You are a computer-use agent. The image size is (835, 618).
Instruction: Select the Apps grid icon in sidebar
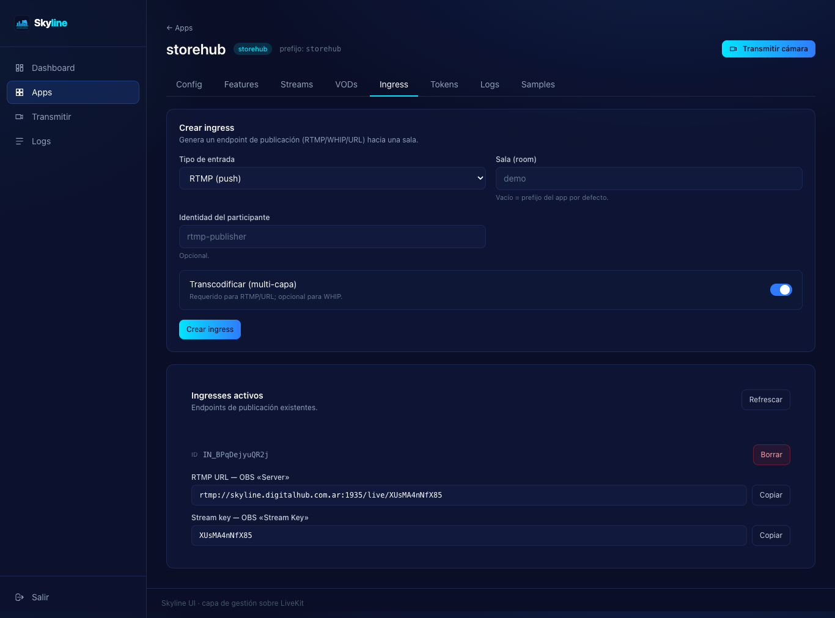20,92
